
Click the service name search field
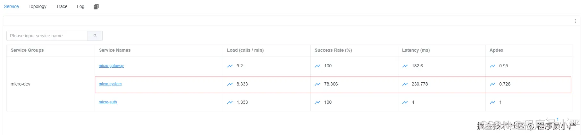47,36
